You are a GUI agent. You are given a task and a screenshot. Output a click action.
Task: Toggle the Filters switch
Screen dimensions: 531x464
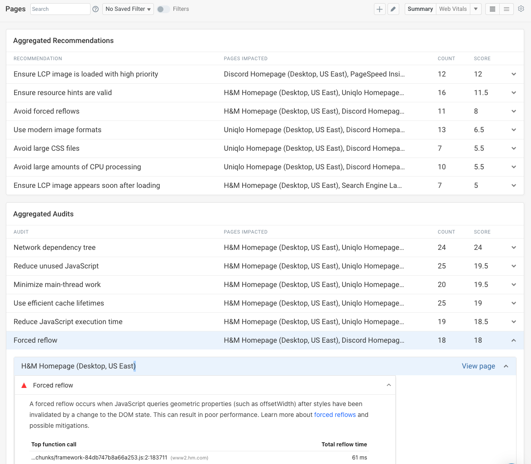pyautogui.click(x=163, y=9)
